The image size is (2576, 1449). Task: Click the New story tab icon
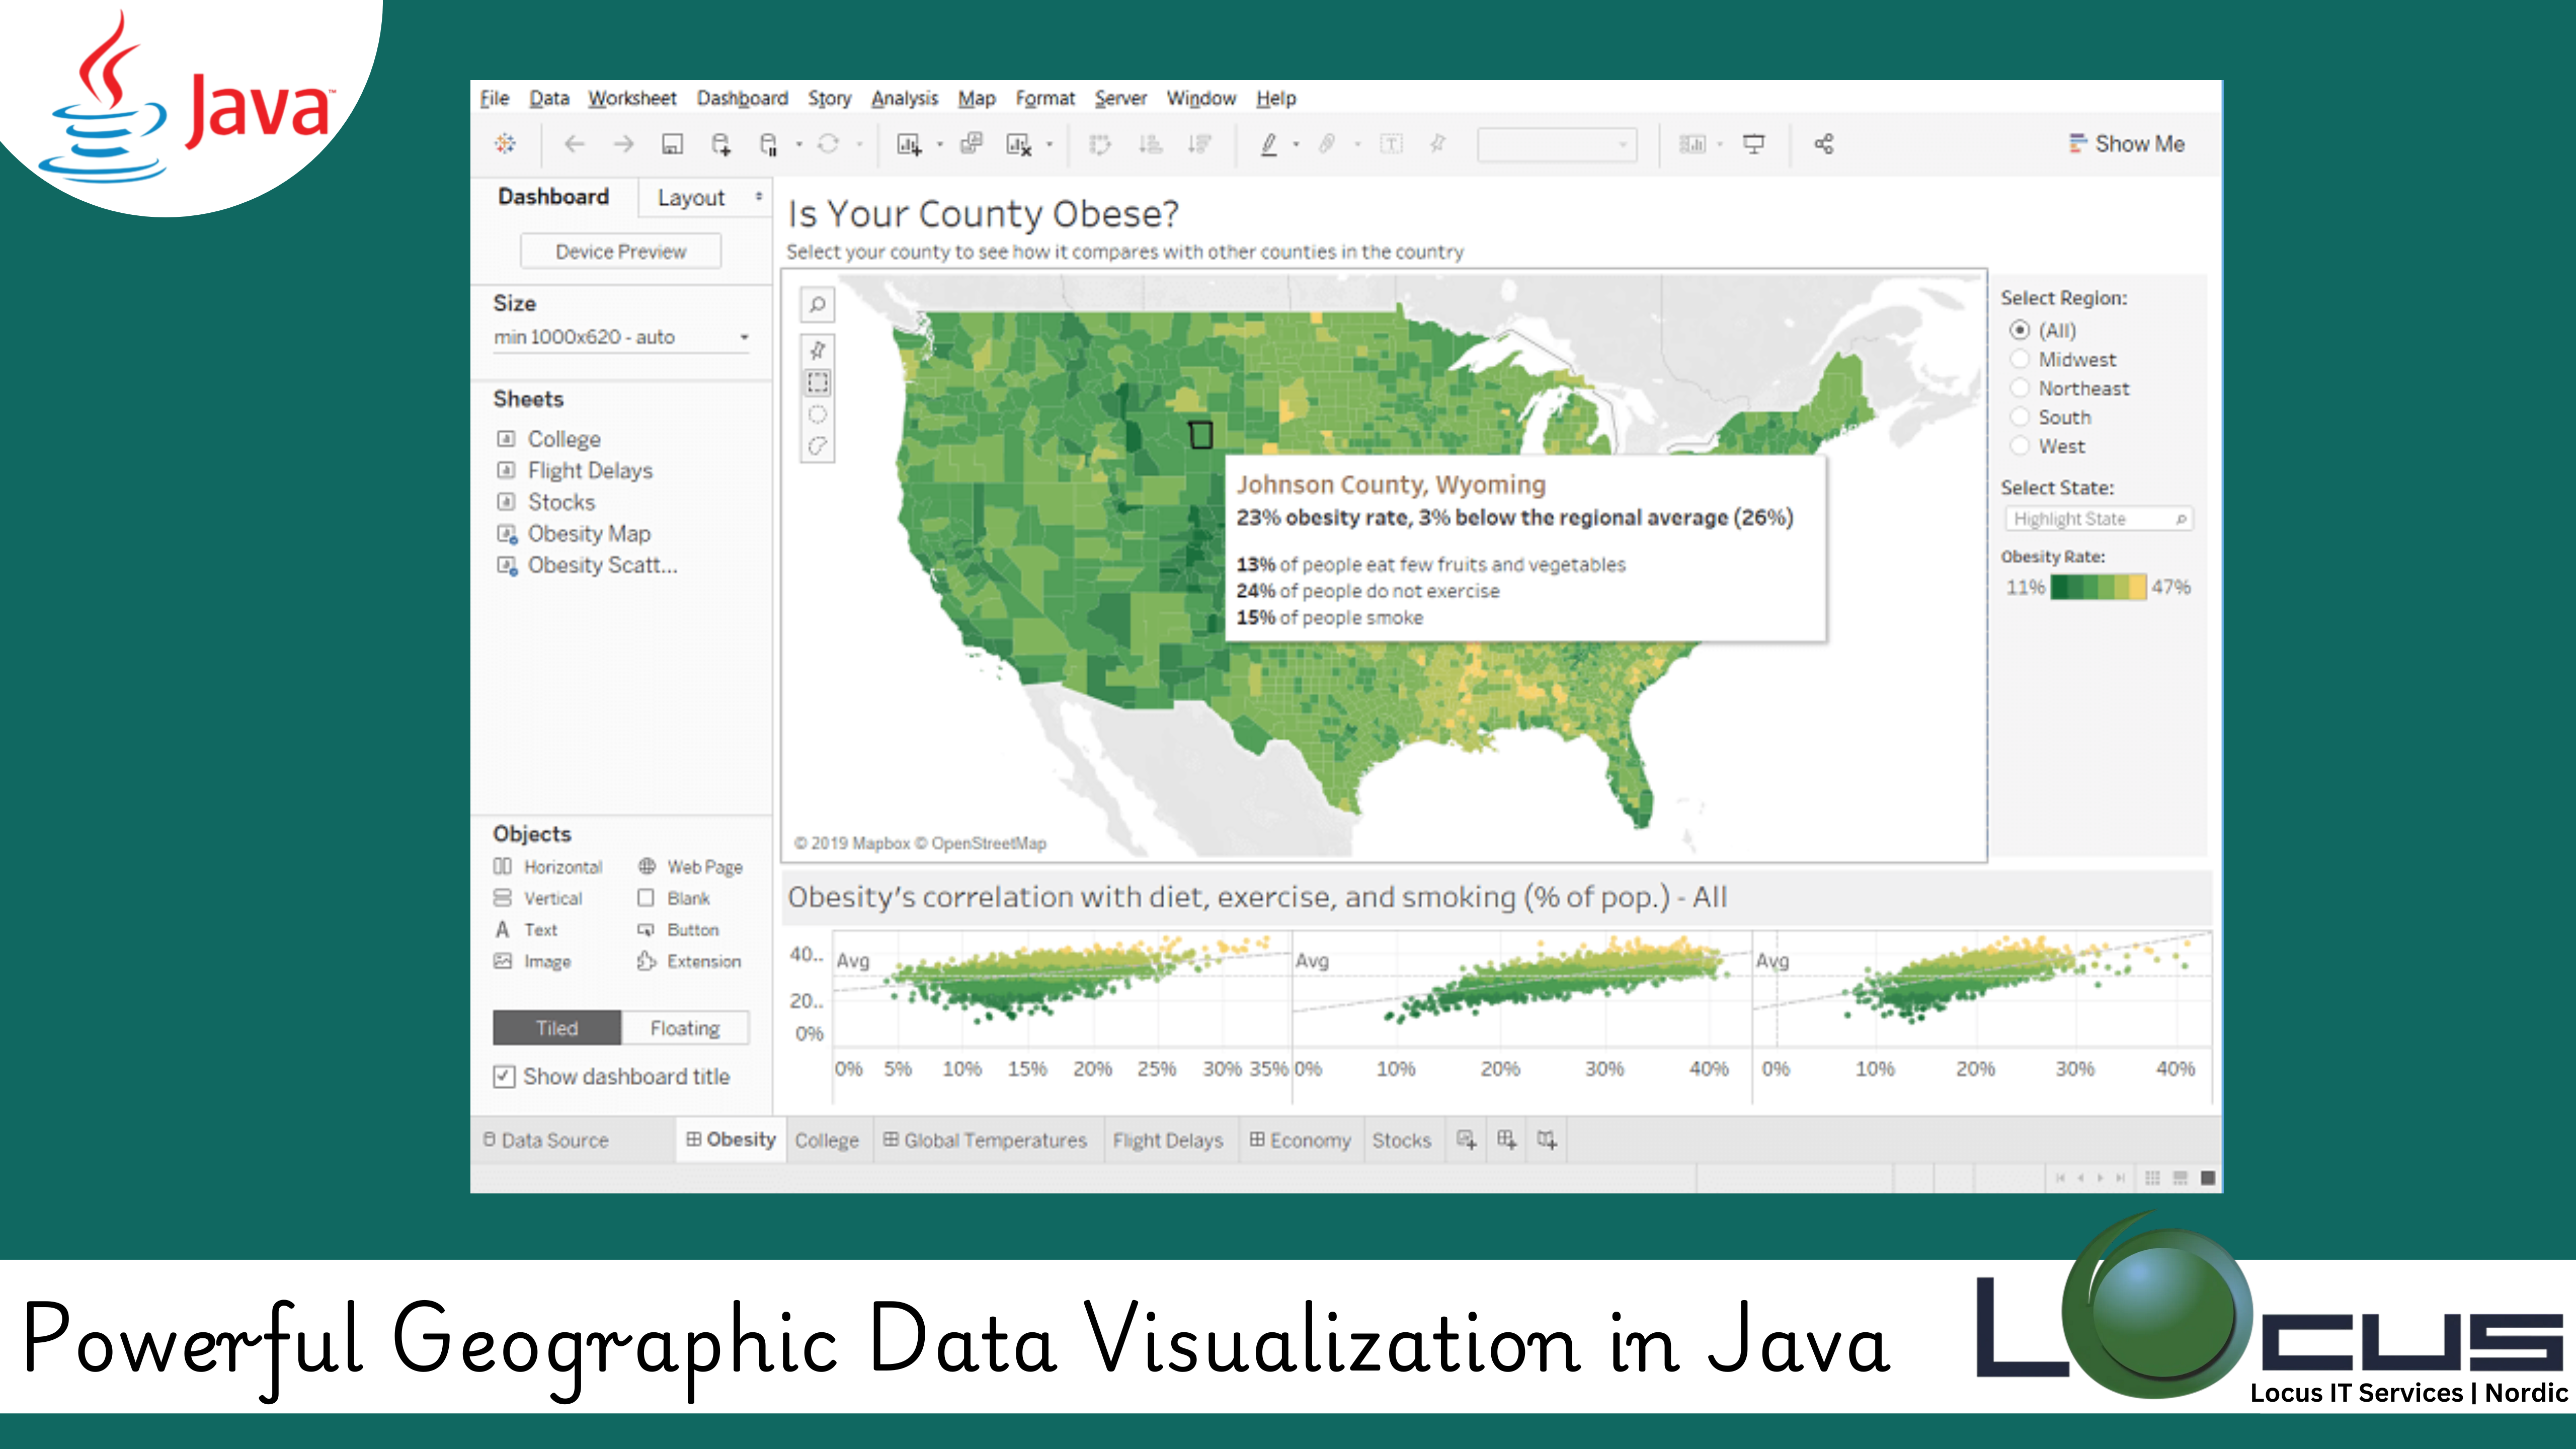(x=1547, y=1140)
